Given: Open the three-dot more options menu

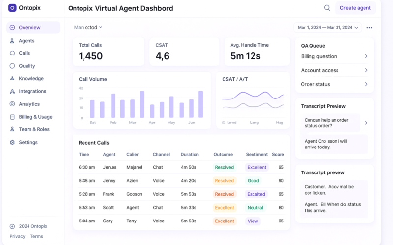Looking at the screenshot, I should 369,28.
